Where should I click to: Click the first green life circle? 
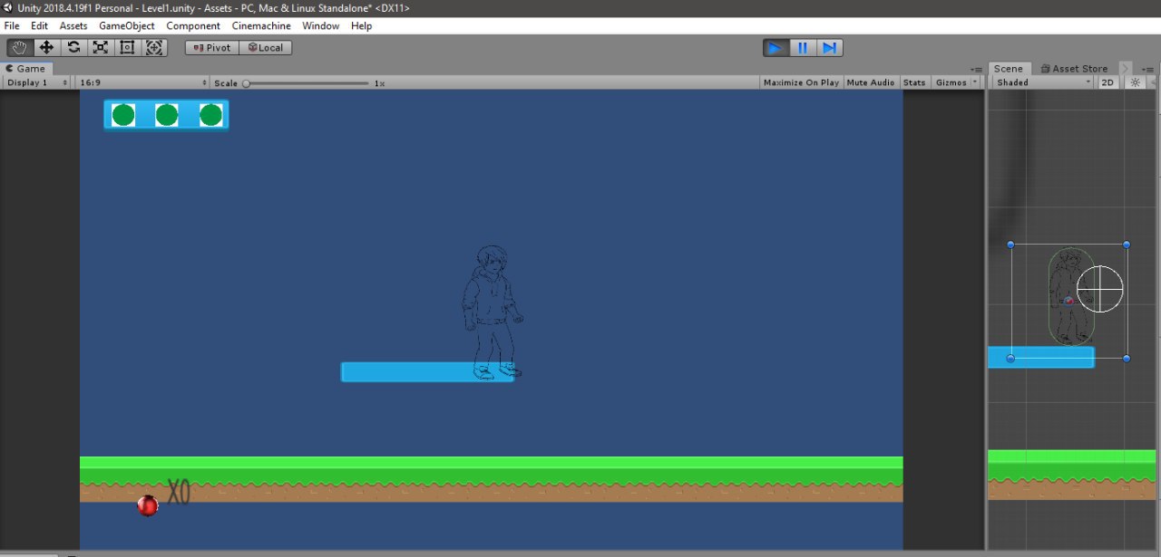tap(123, 115)
